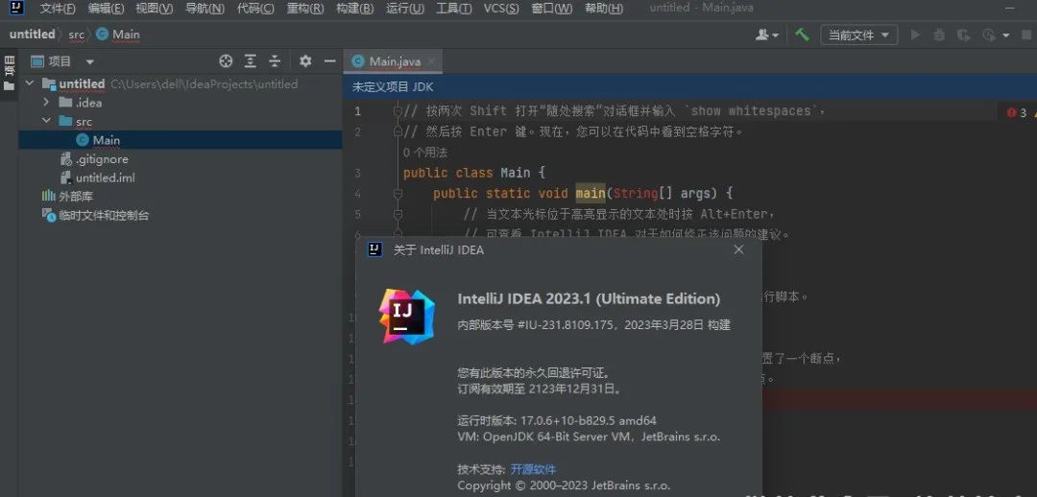Open the 运行(U) menu
Screen dimensions: 1037x497
(405, 9)
